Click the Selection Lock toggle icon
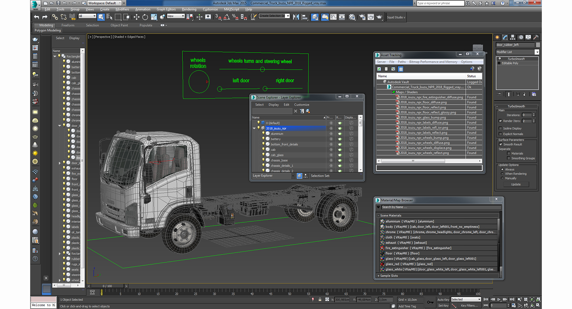 (x=320, y=299)
